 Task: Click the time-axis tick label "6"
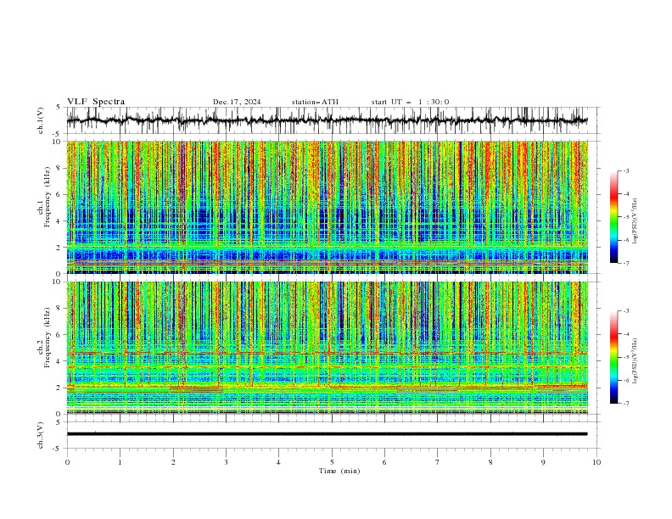pos(384,462)
